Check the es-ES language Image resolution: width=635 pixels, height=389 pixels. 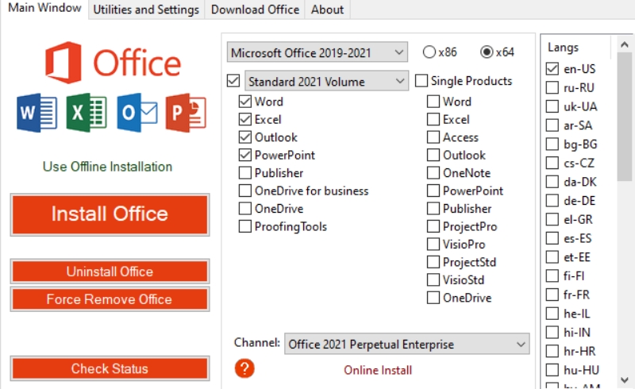[552, 238]
